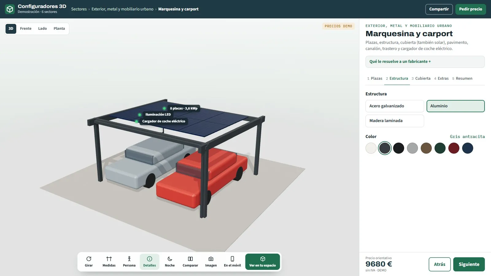
Task: Expand Qué le resuelve a un fabricante
Action: tap(425, 62)
